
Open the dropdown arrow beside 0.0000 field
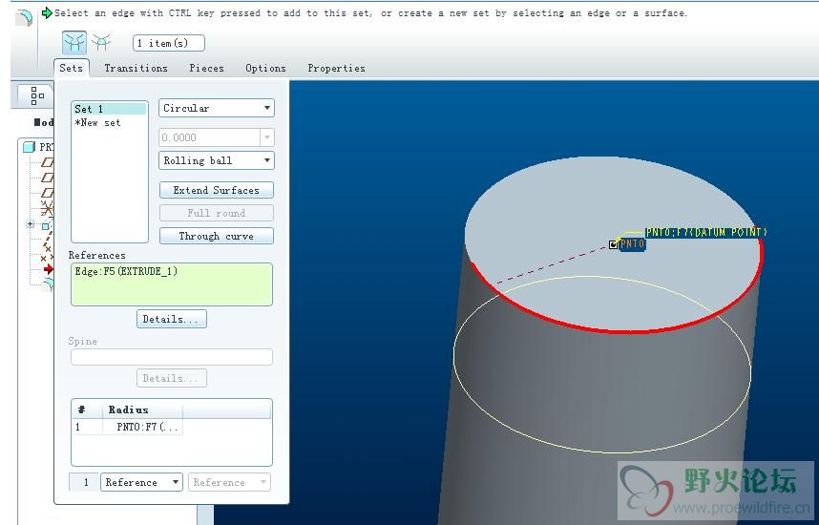tap(267, 137)
